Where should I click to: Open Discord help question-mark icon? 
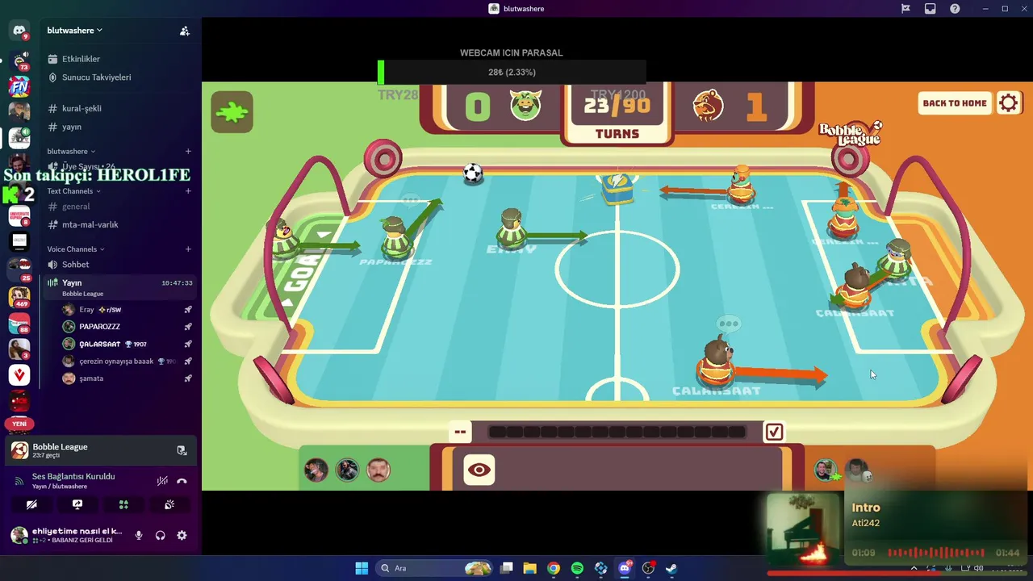[955, 9]
